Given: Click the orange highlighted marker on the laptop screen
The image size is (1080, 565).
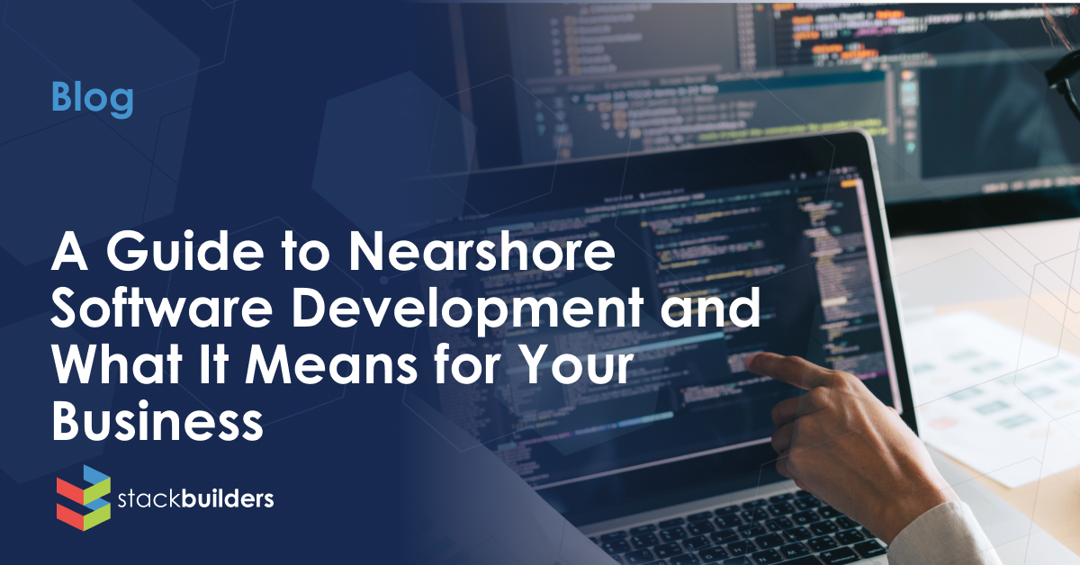Looking at the screenshot, I should [x=847, y=183].
